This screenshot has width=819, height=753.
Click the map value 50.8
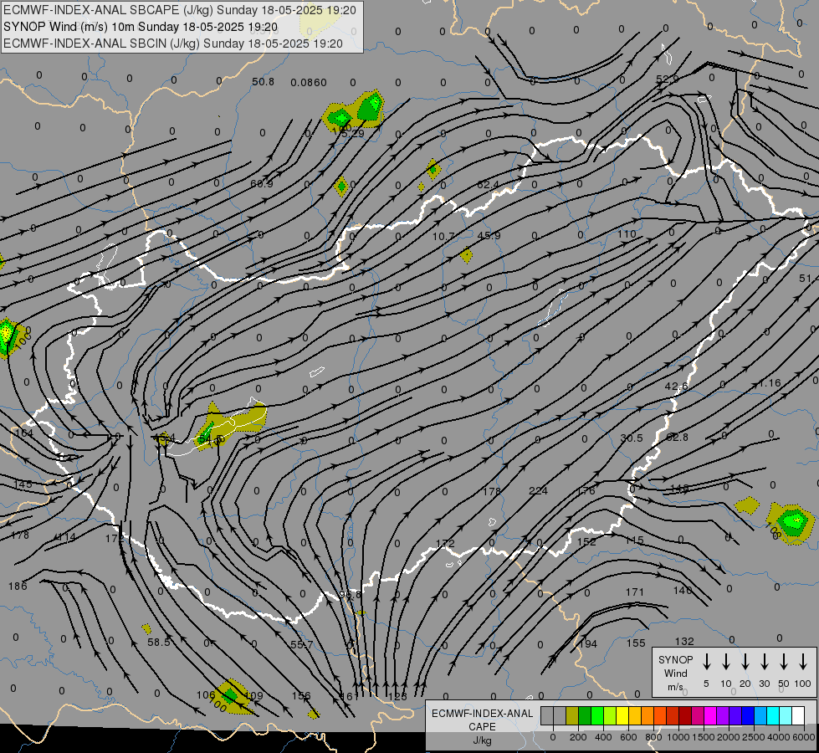tap(263, 82)
